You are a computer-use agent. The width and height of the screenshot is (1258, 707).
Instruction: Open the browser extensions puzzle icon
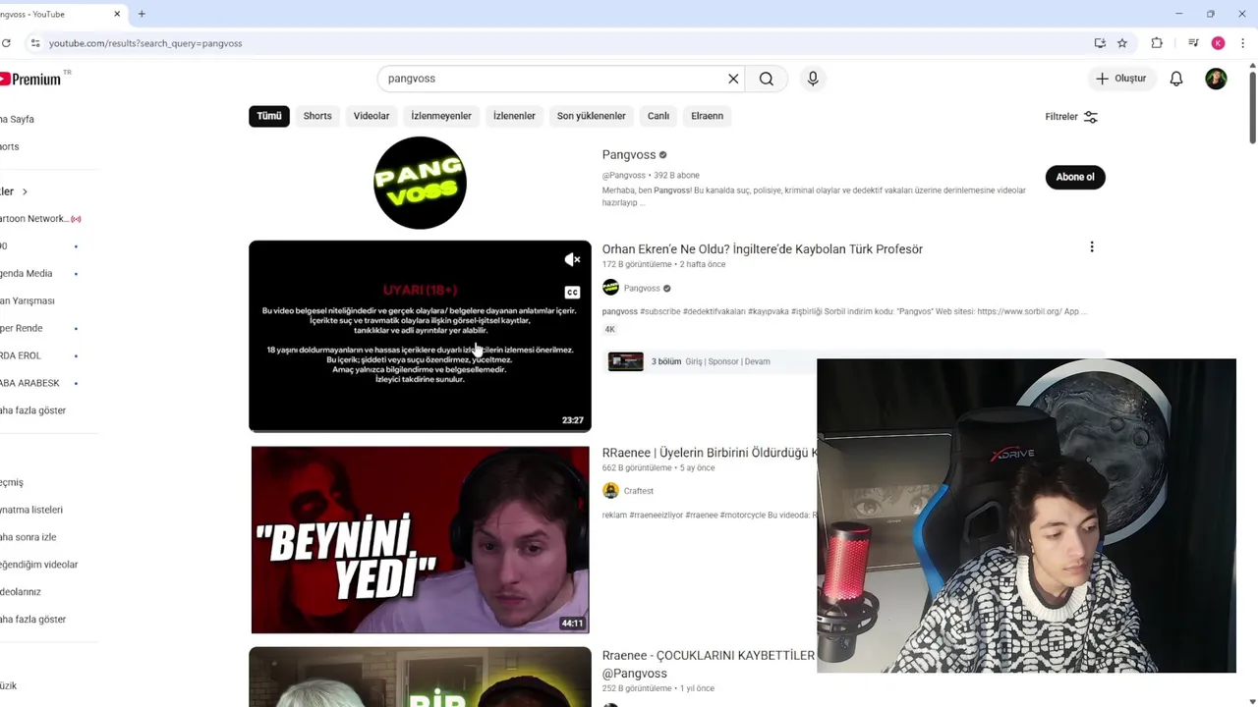1157,43
